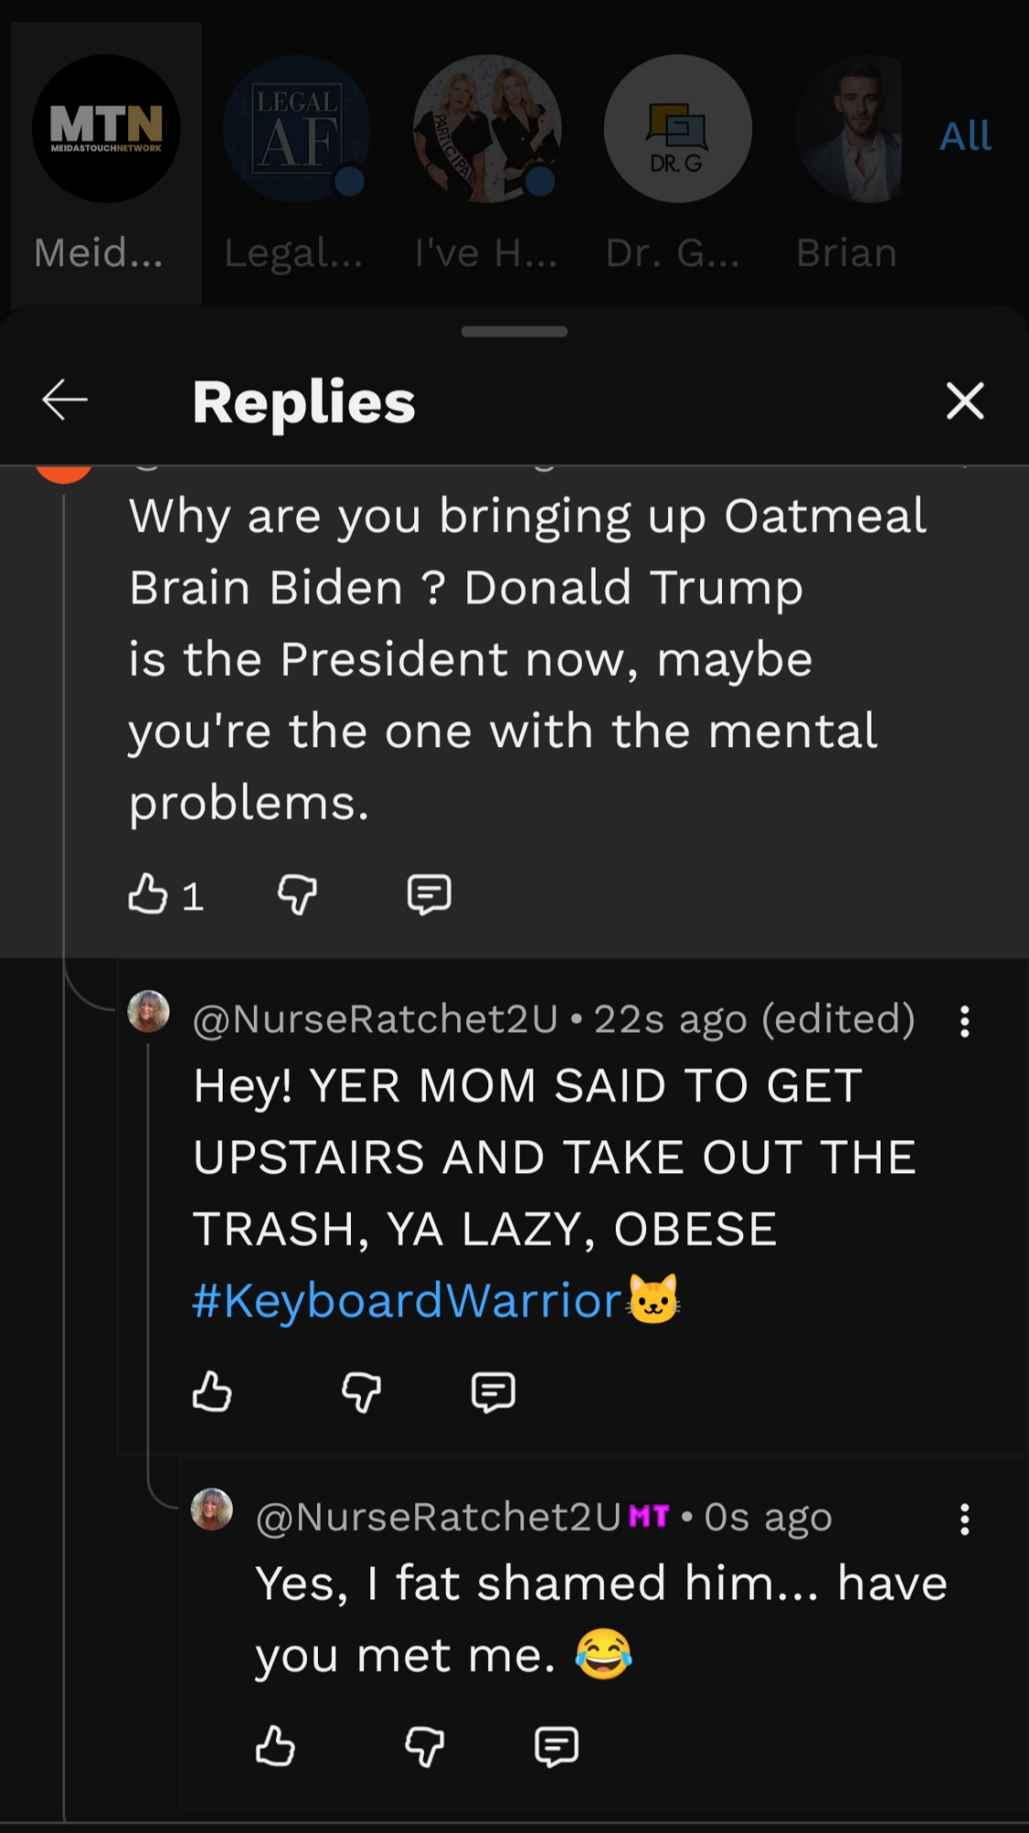Dislike the Oatmeal Brain Biden comment
1029x1833 pixels.
pos(297,894)
